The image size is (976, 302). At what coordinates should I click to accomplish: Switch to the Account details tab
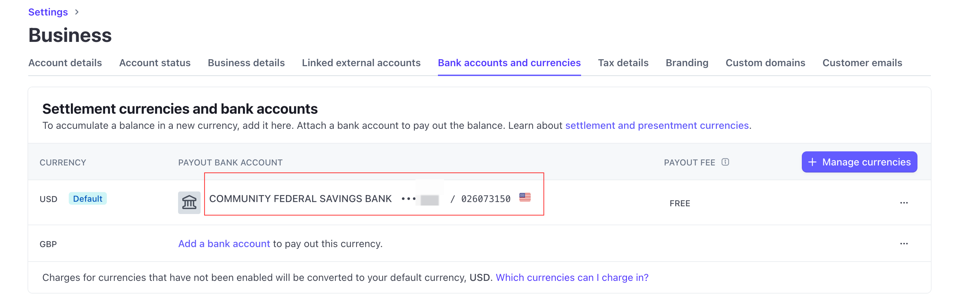tap(65, 63)
